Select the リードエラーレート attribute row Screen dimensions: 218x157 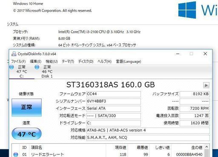click(x=108, y=154)
